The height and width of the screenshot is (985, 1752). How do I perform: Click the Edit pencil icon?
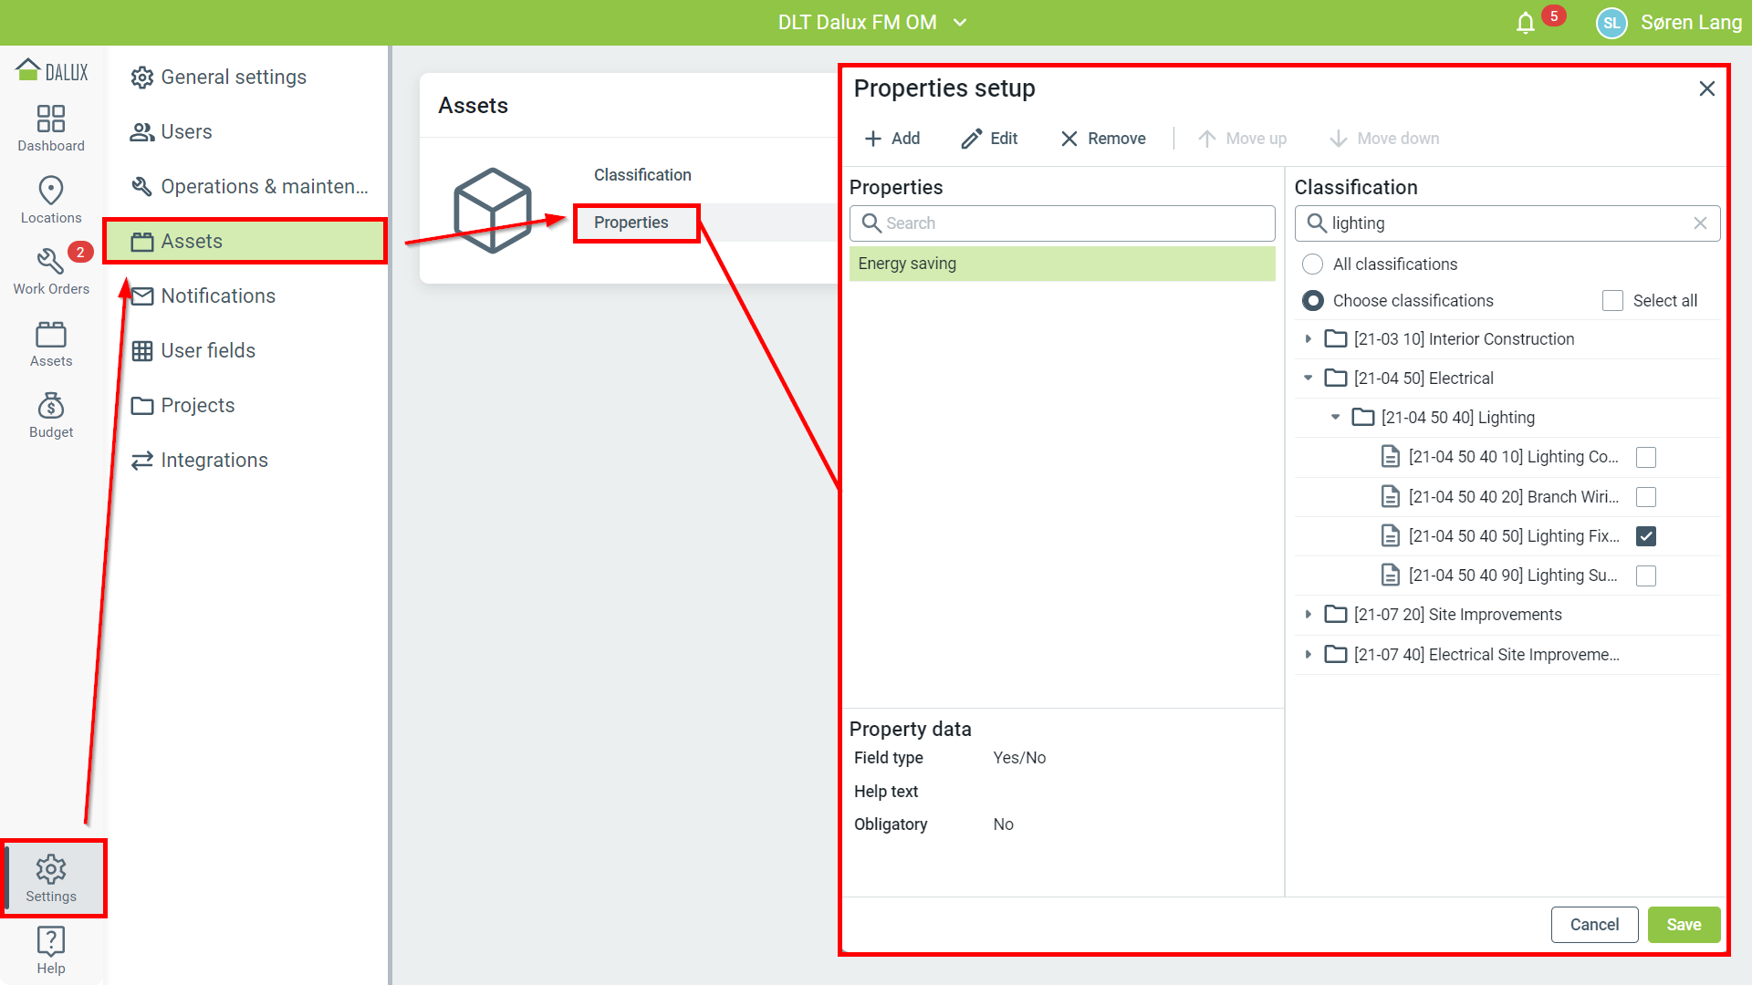(972, 139)
